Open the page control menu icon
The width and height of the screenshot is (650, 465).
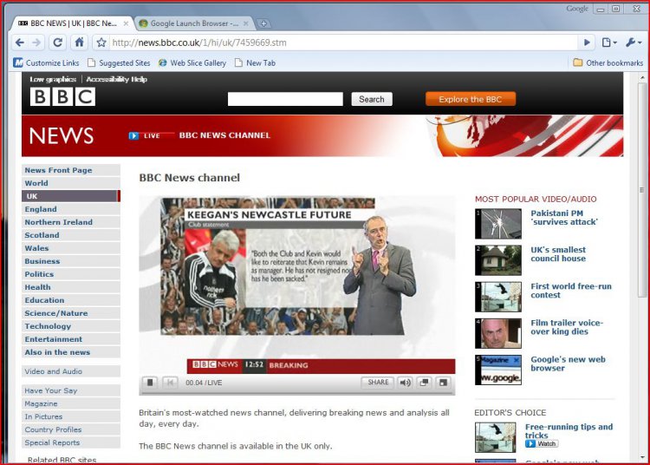(x=608, y=43)
